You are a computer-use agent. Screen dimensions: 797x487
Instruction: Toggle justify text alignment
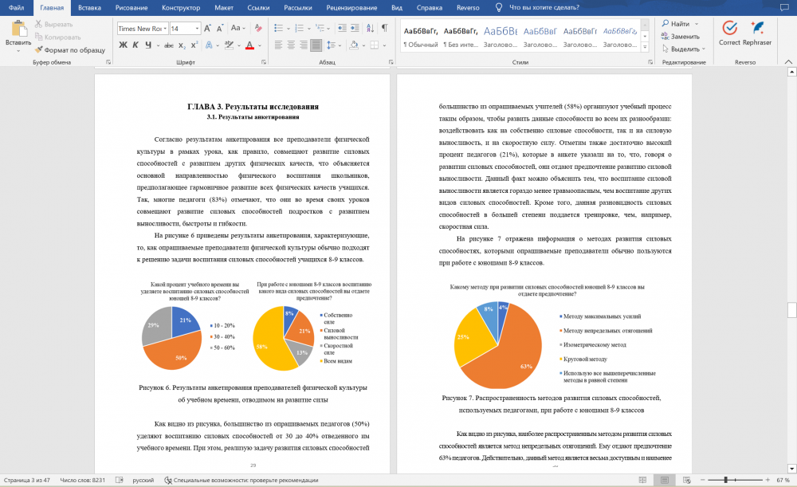(x=316, y=45)
